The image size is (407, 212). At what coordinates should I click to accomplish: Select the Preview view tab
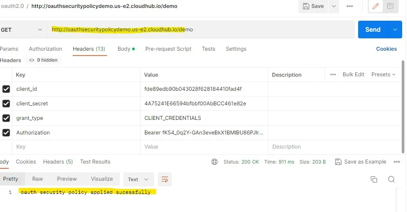67,179
